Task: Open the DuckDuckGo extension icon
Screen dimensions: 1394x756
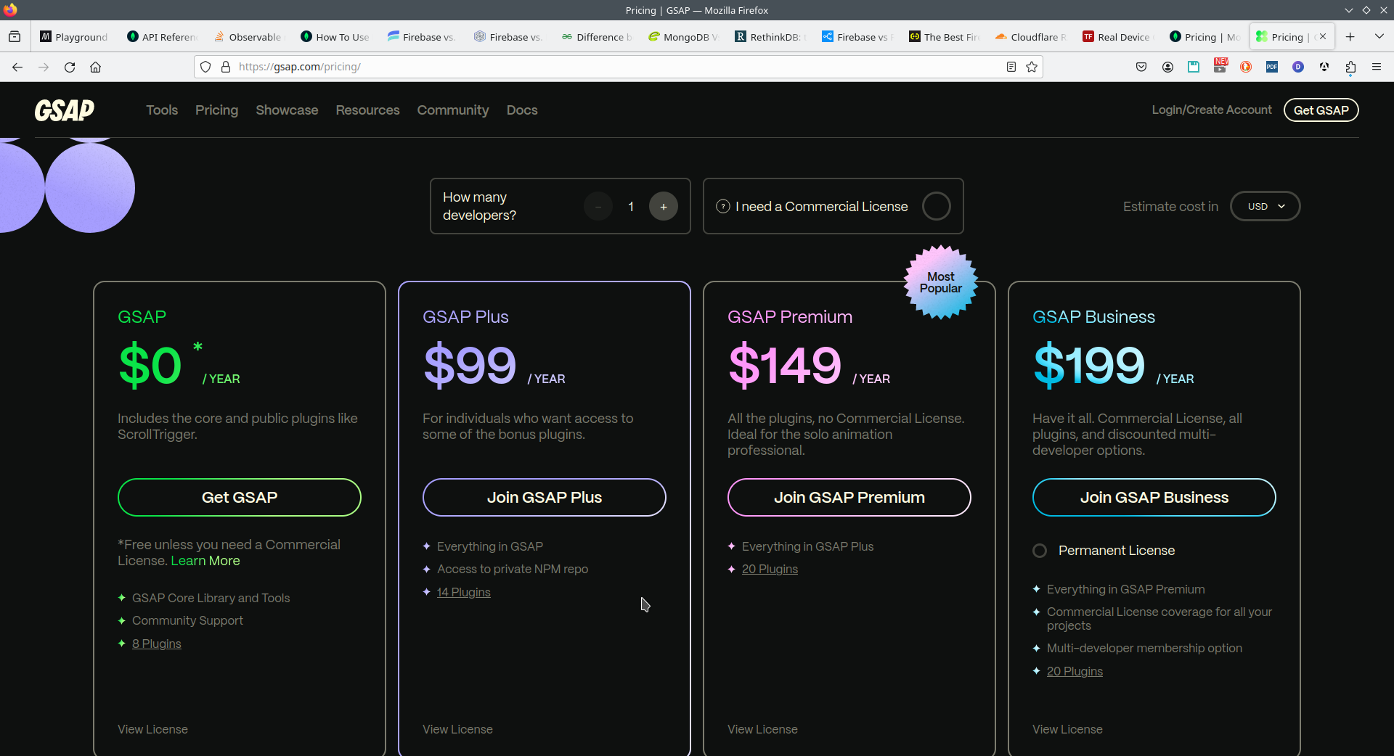Action: (1246, 67)
